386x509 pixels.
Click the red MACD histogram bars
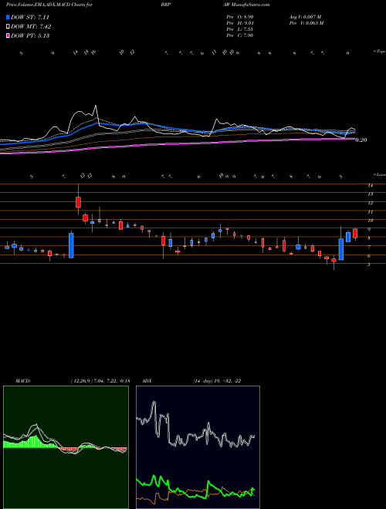tap(69, 449)
